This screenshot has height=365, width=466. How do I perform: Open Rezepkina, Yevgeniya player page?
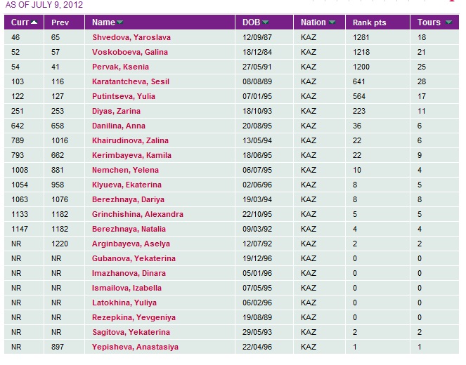(134, 317)
